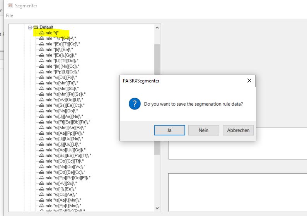Click icon of rule "\s[Ff][Ee][Bb][Rr]\."
This screenshot has width=307, height=216.
[x=42, y=122]
